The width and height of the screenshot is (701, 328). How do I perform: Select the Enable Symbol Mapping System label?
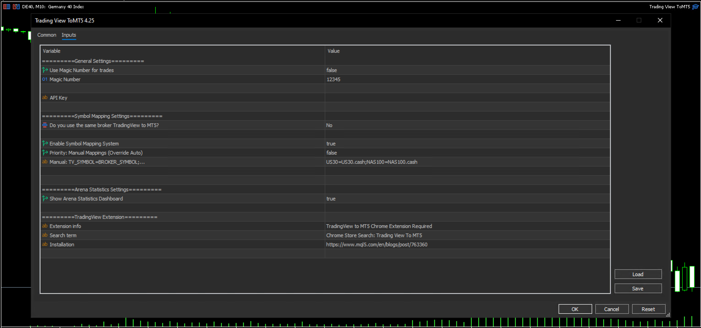[x=84, y=144]
